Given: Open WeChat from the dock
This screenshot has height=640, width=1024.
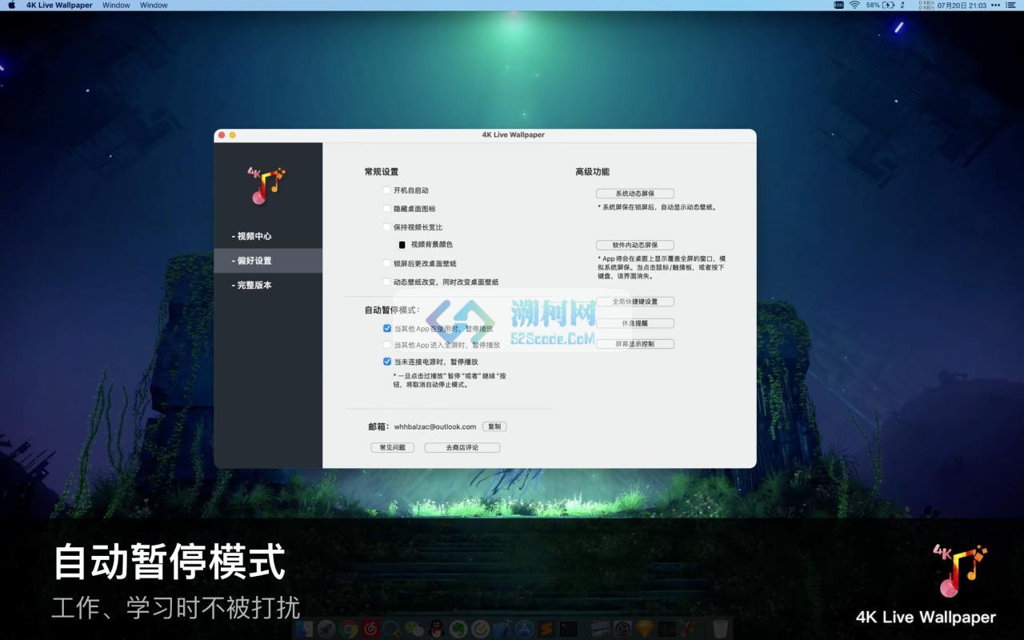Looking at the screenshot, I should [414, 629].
